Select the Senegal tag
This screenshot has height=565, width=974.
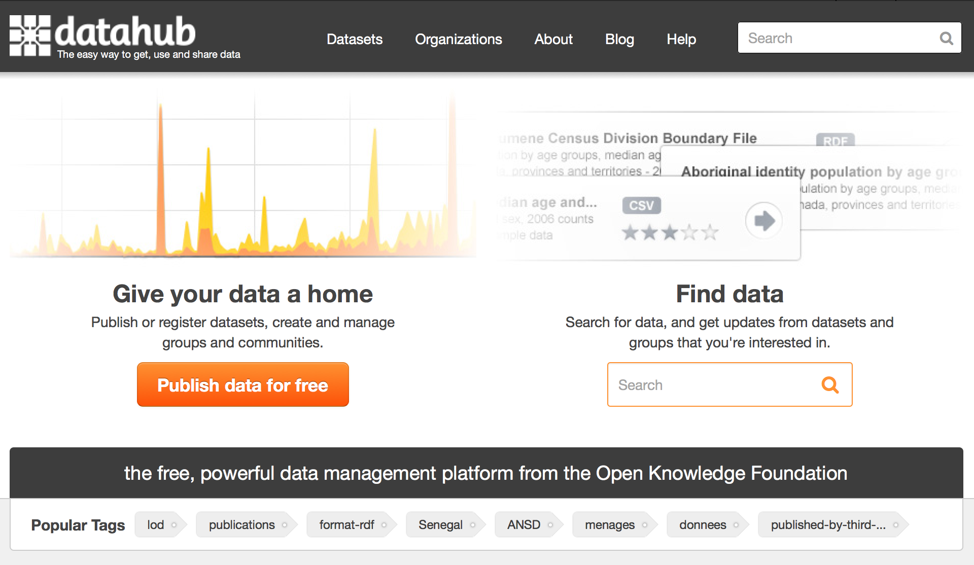click(x=446, y=524)
